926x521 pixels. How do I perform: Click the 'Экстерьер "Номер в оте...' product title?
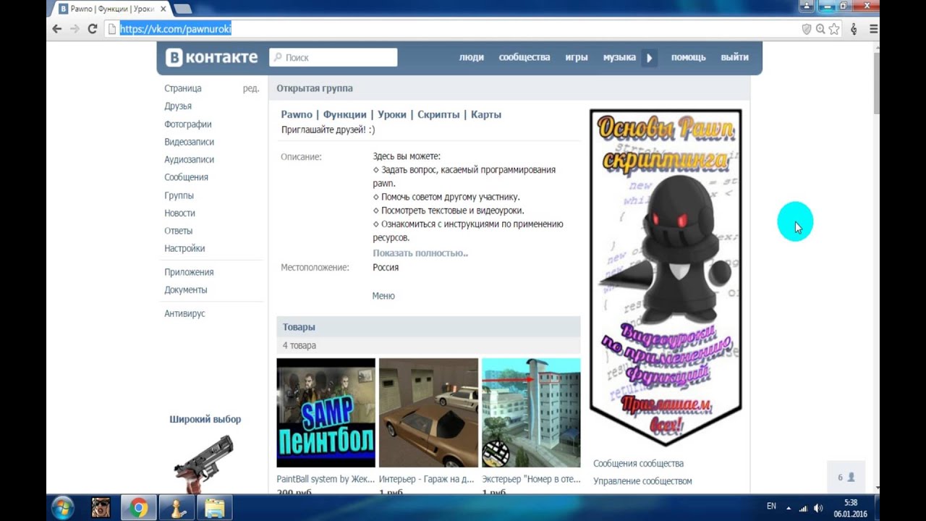pos(531,479)
